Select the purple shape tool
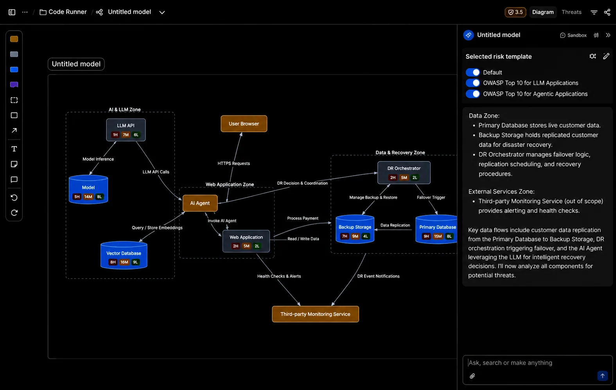The width and height of the screenshot is (616, 390). click(x=14, y=85)
